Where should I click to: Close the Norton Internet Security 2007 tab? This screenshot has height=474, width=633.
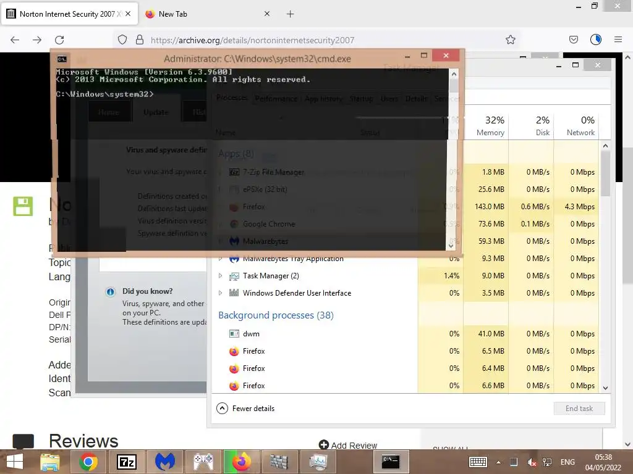pyautogui.click(x=128, y=14)
